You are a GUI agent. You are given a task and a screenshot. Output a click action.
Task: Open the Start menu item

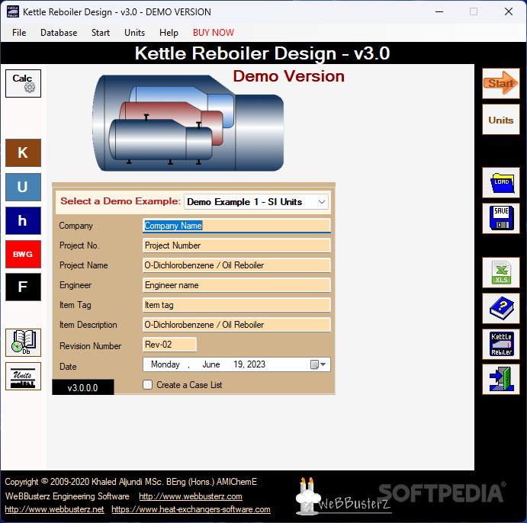[x=101, y=33]
